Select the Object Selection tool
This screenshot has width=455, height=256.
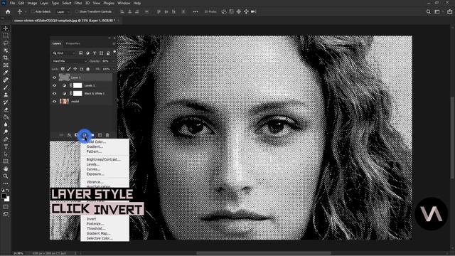coord(6,50)
